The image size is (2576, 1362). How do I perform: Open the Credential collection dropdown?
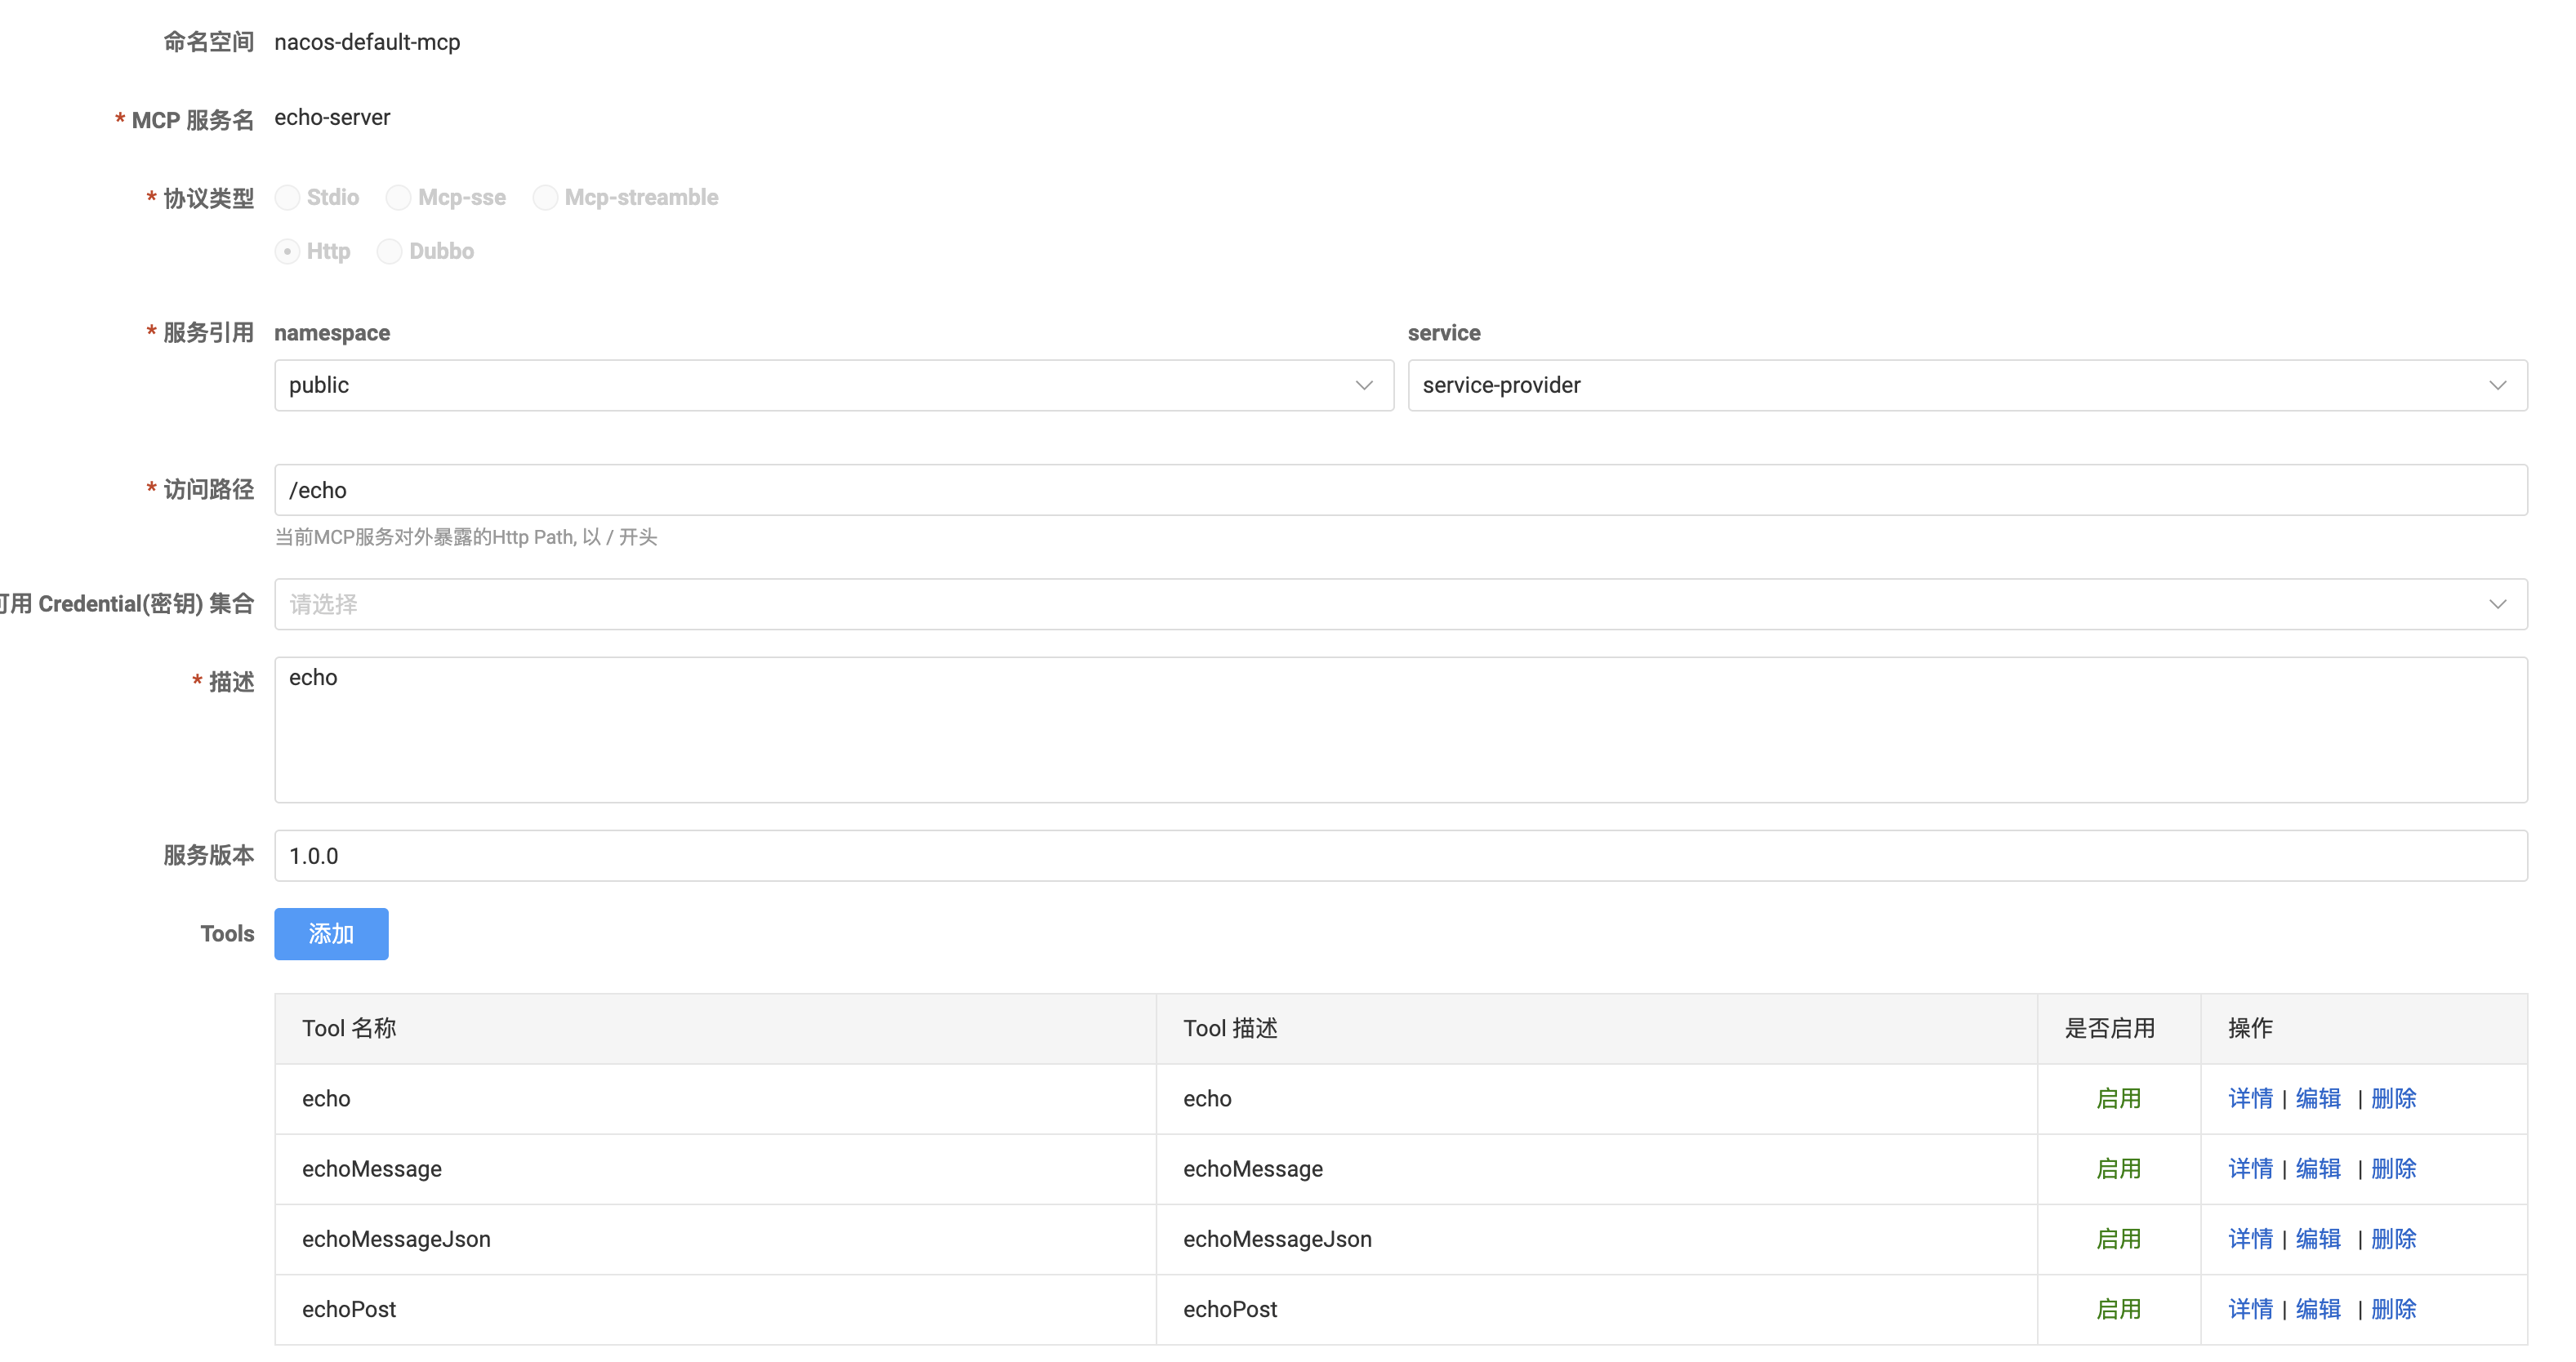(1400, 604)
